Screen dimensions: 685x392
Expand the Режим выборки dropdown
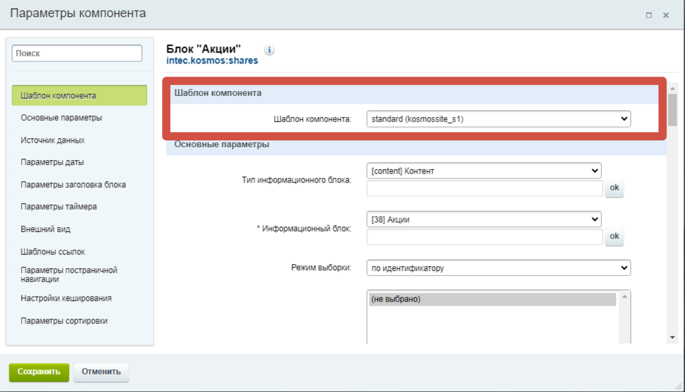click(x=498, y=268)
